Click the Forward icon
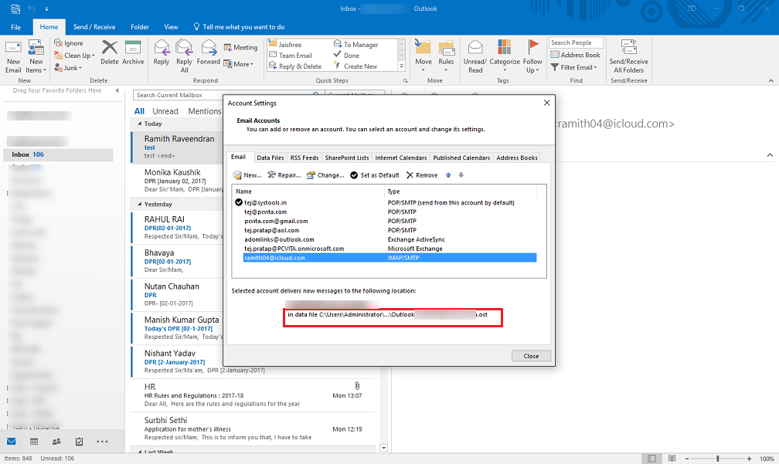The width and height of the screenshot is (779, 464). 208,47
